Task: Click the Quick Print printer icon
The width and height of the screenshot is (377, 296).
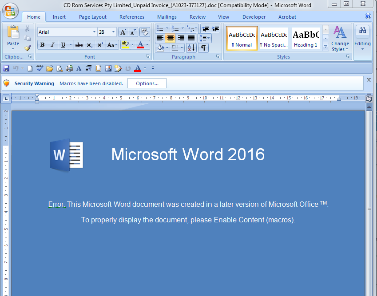Action: 69,68
